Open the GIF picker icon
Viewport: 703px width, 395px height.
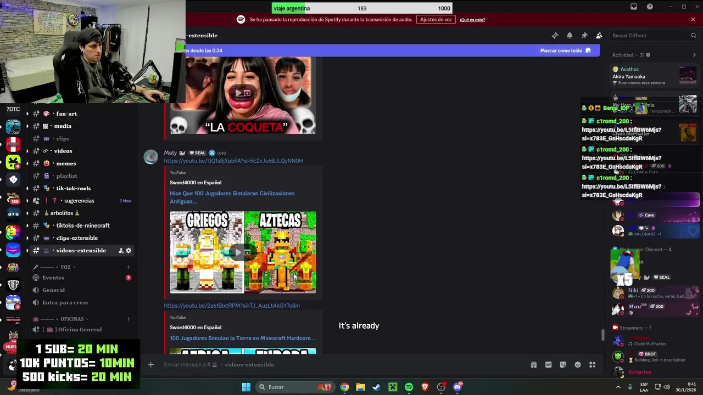click(548, 365)
